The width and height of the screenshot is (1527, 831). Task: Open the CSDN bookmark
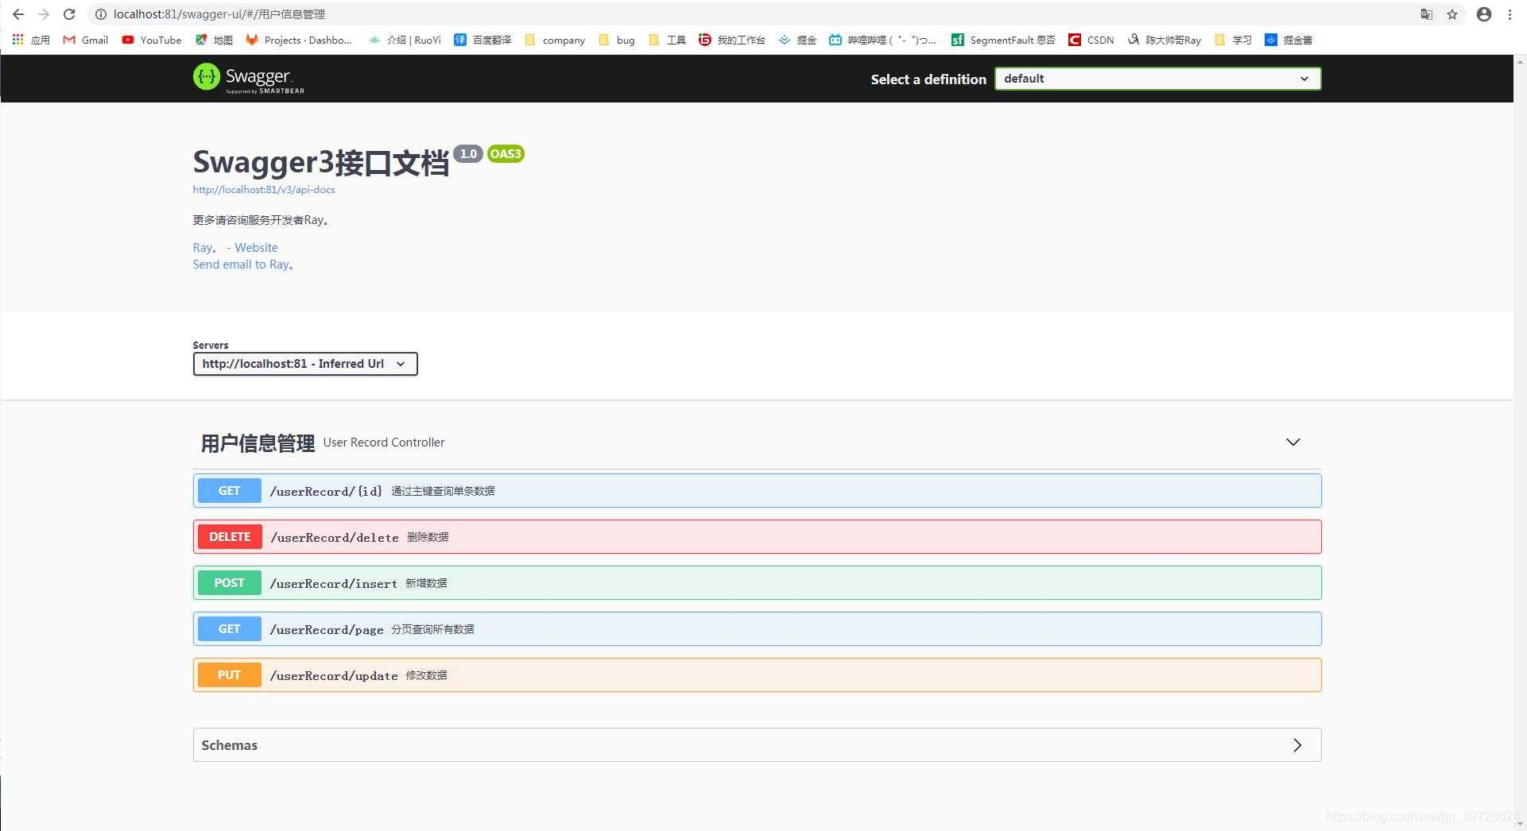[x=1091, y=40]
